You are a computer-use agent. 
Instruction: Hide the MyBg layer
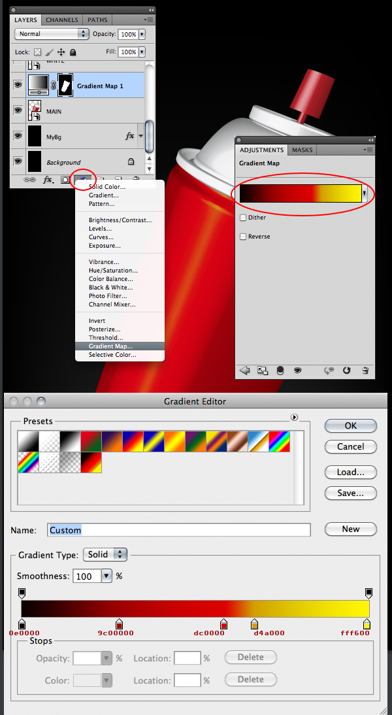click(x=18, y=137)
